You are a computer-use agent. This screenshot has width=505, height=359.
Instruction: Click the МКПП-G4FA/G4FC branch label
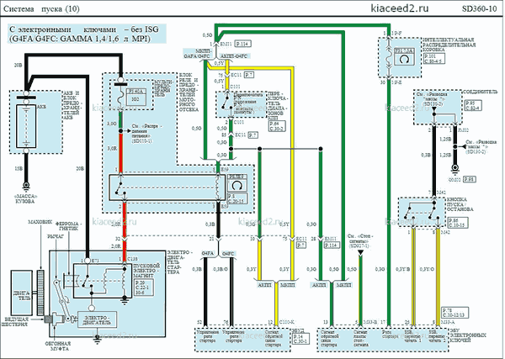198,54
